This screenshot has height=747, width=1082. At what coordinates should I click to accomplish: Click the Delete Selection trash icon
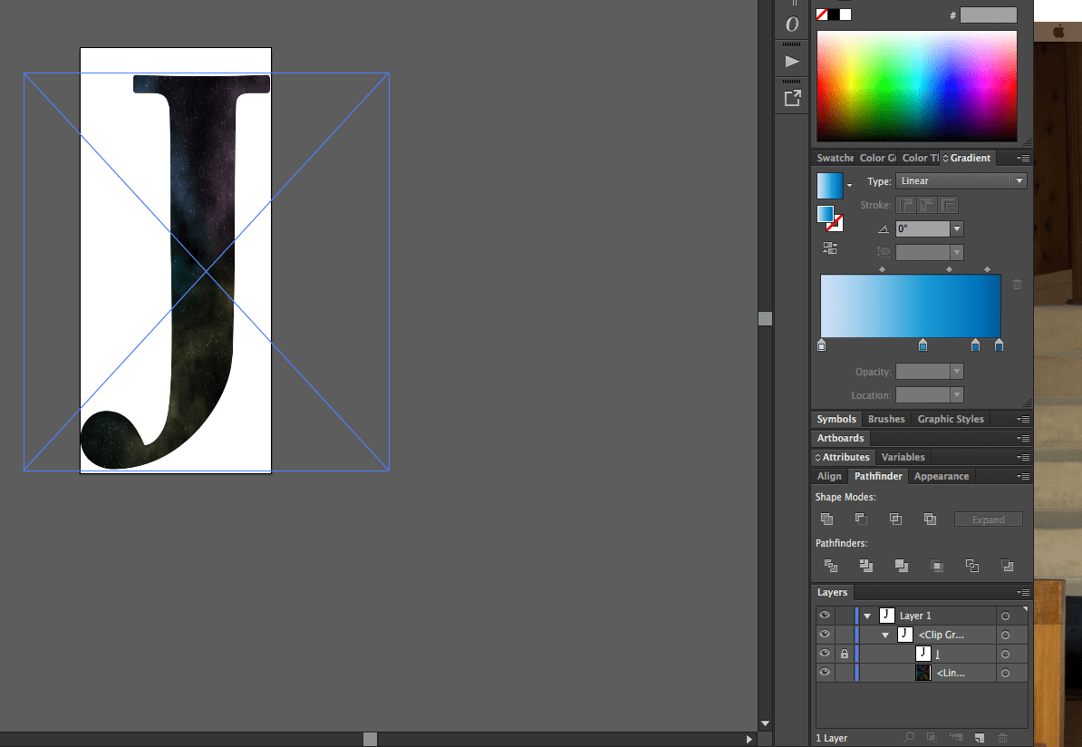(1002, 736)
